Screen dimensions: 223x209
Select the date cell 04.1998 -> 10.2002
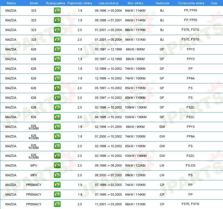tap(108, 117)
